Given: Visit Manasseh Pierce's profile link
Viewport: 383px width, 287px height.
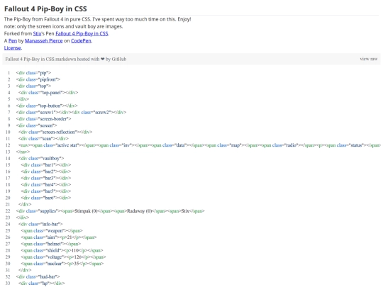Looking at the screenshot, I should pos(44,41).
